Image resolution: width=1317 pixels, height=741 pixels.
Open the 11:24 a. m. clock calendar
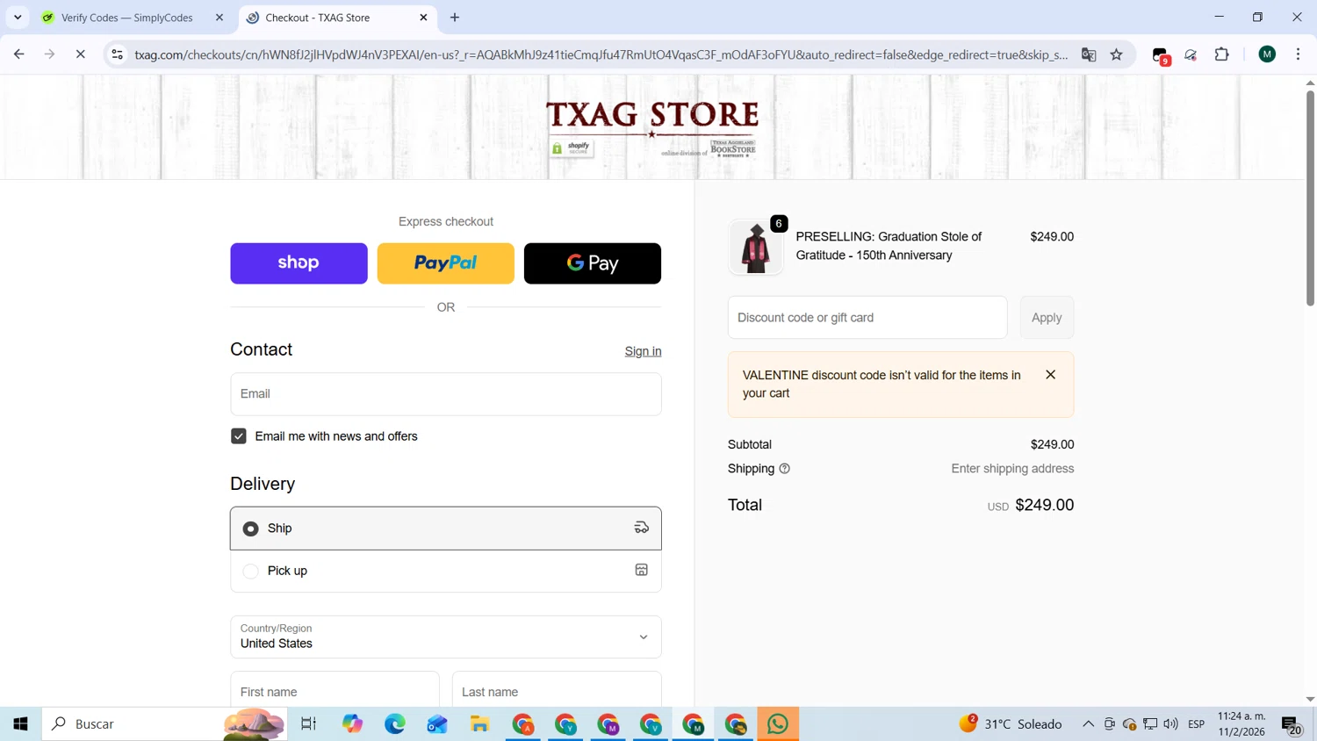coord(1241,723)
